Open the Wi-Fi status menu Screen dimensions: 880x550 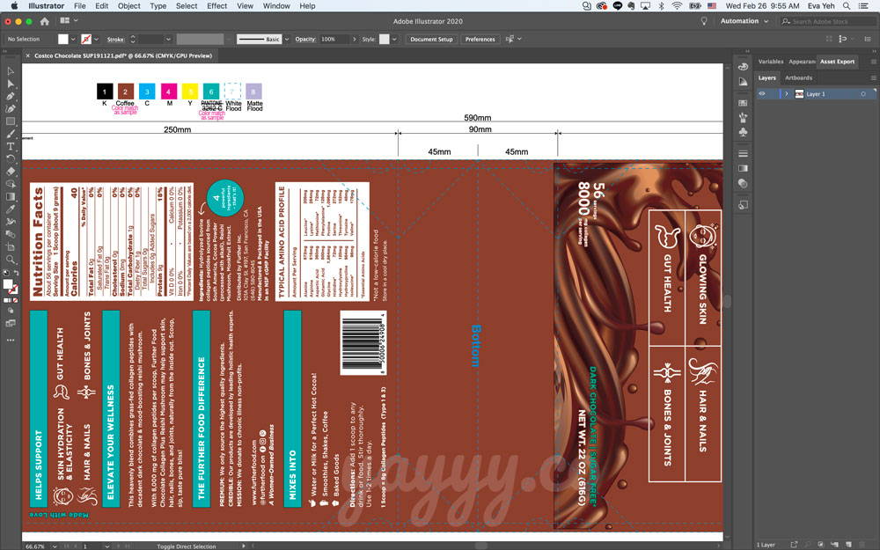[677, 5]
